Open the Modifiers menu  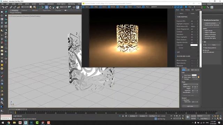[x=42, y=4]
